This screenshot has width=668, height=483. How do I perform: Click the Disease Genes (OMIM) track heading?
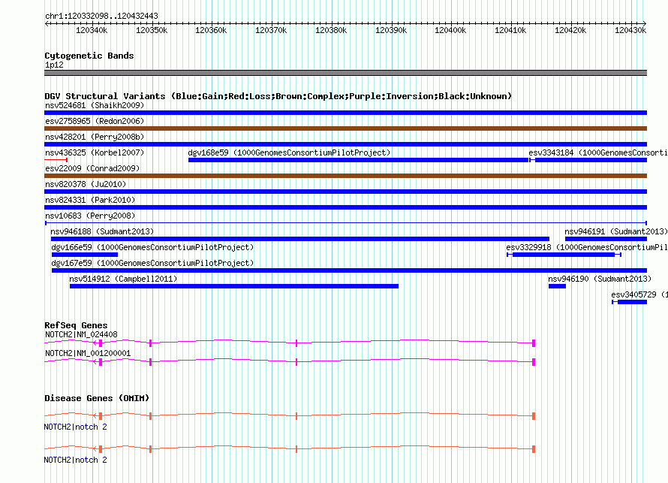click(x=97, y=398)
